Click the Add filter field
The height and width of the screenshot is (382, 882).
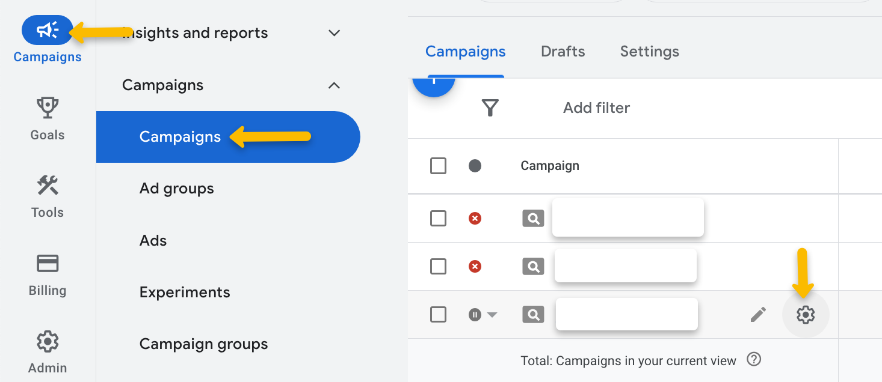[596, 108]
